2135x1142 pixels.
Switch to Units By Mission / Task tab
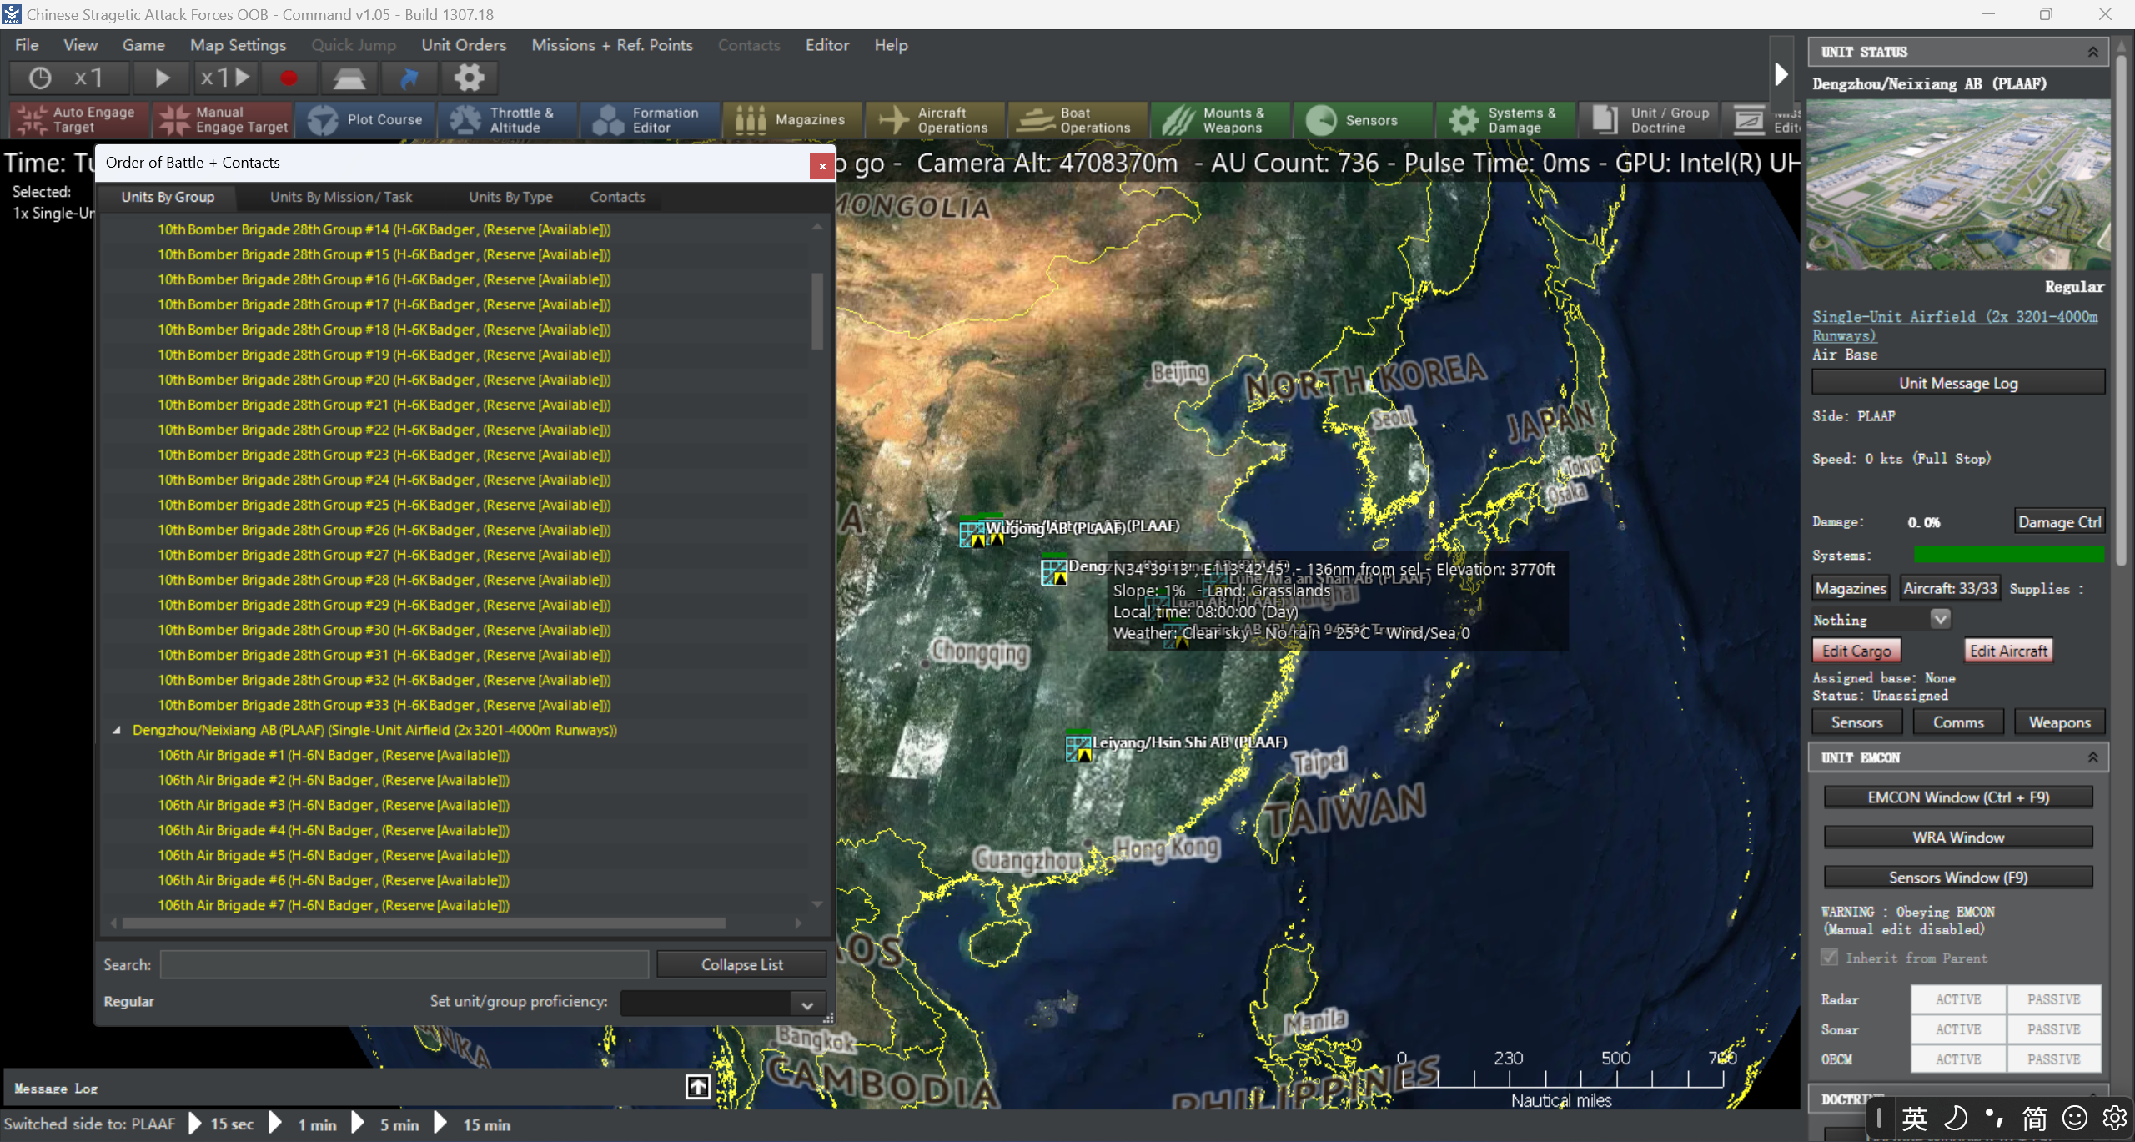point(341,197)
